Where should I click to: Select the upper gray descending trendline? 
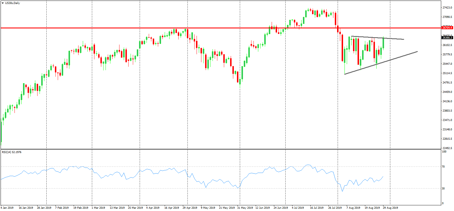(378, 38)
